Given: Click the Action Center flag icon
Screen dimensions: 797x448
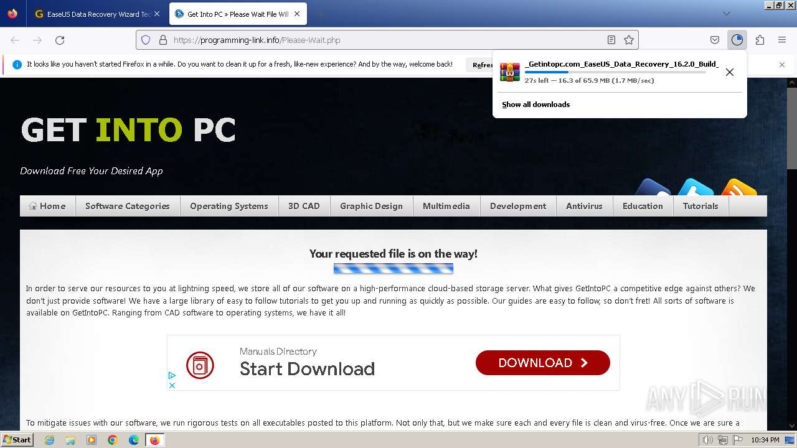Looking at the screenshot, I should click(738, 440).
